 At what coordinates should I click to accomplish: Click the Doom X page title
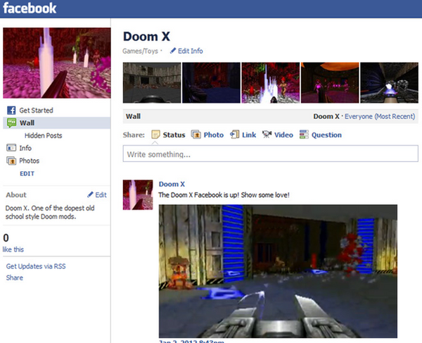coord(147,37)
